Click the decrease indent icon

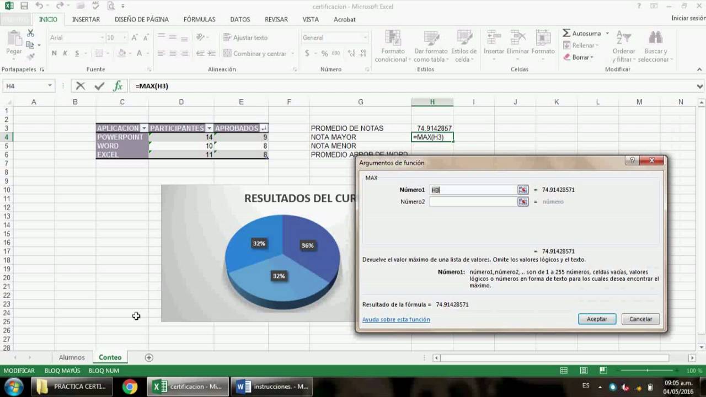tap(201, 53)
